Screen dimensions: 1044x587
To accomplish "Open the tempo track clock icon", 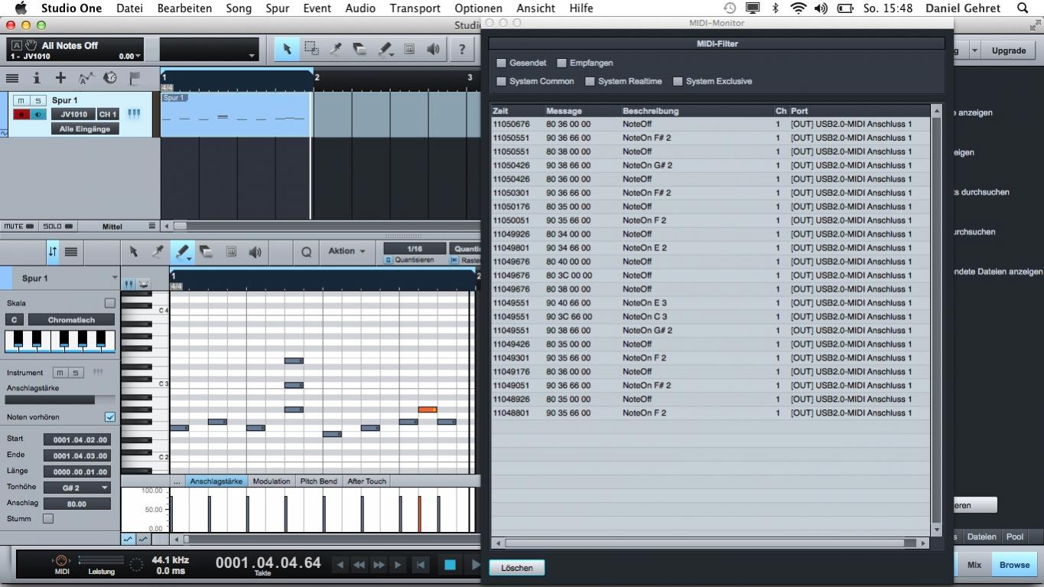I will click(x=110, y=78).
